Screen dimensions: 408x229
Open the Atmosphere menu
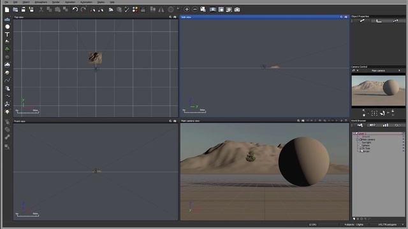(41, 2)
